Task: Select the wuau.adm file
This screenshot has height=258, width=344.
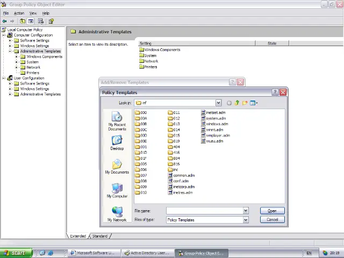Action: 212,141
